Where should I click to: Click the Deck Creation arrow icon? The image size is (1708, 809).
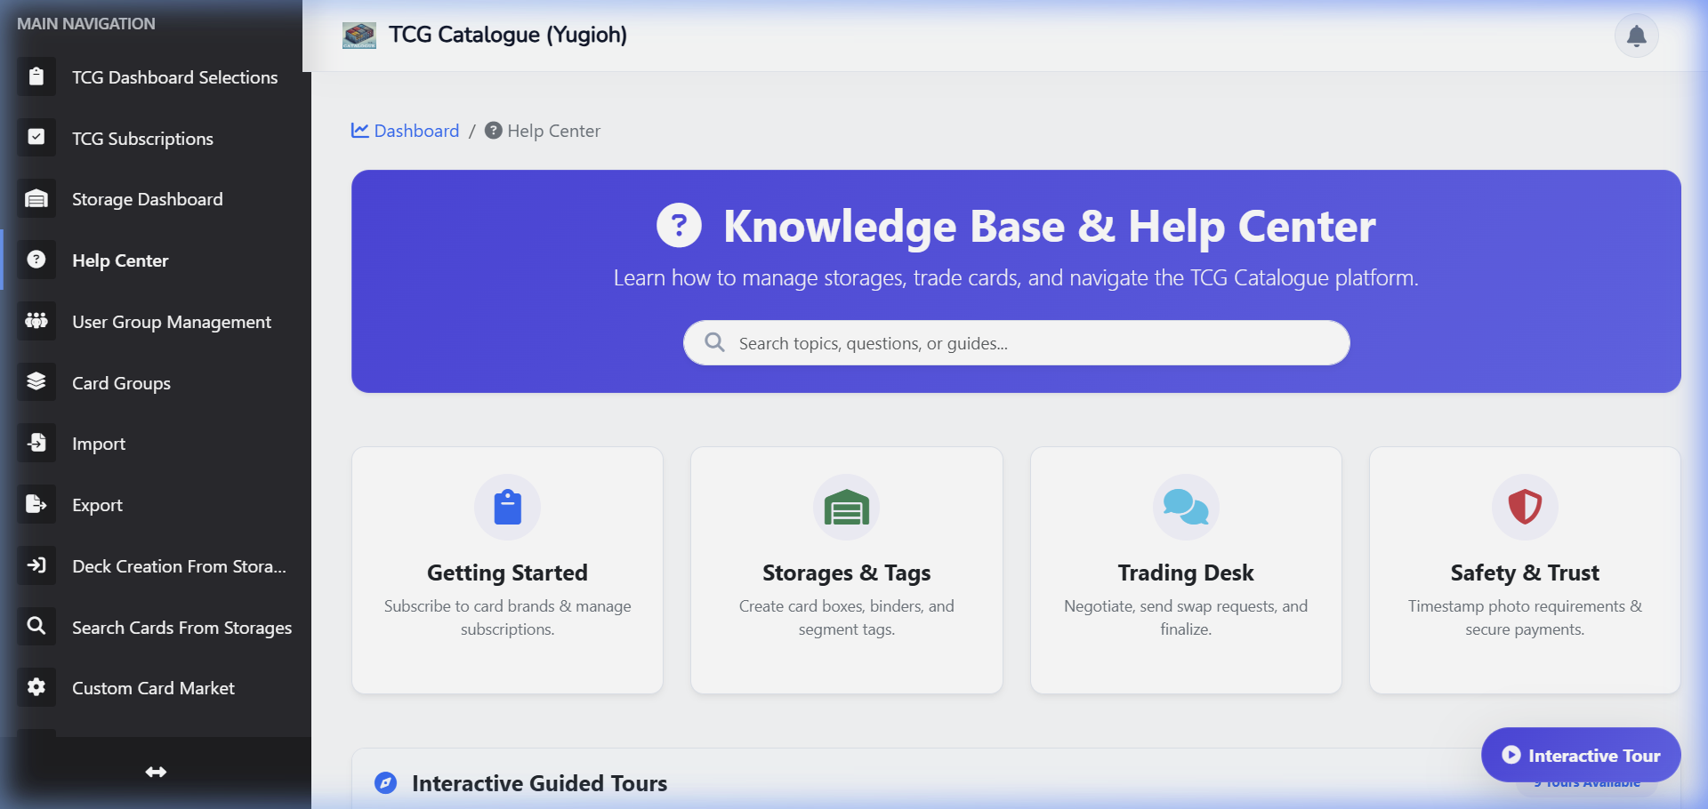coord(36,565)
